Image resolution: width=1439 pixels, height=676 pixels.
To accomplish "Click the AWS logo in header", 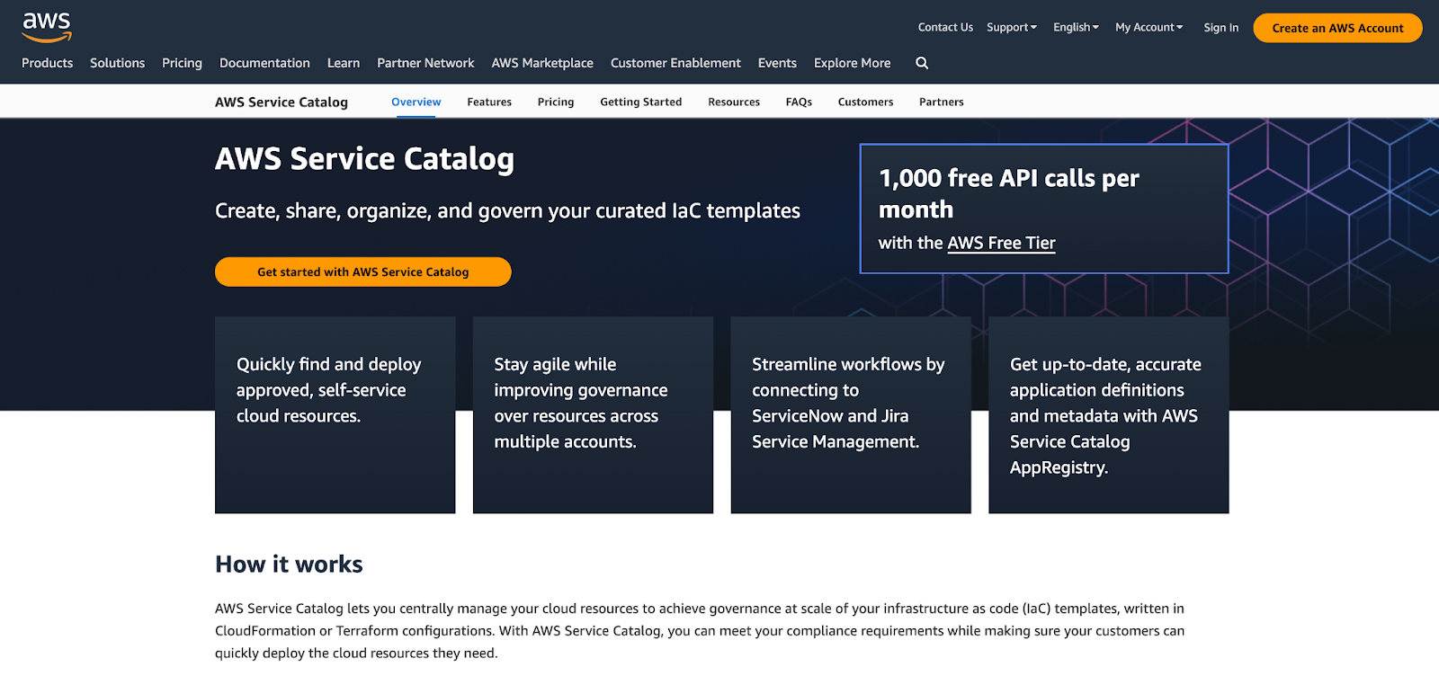I will [x=47, y=27].
